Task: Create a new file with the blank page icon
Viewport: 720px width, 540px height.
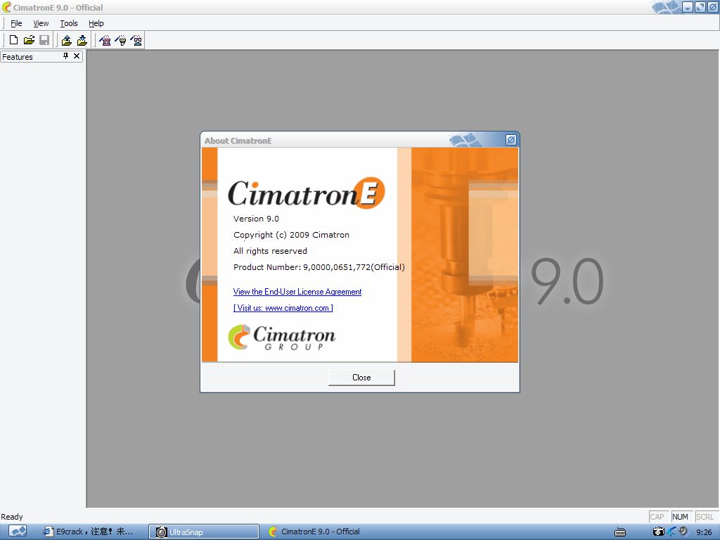Action: click(x=14, y=40)
